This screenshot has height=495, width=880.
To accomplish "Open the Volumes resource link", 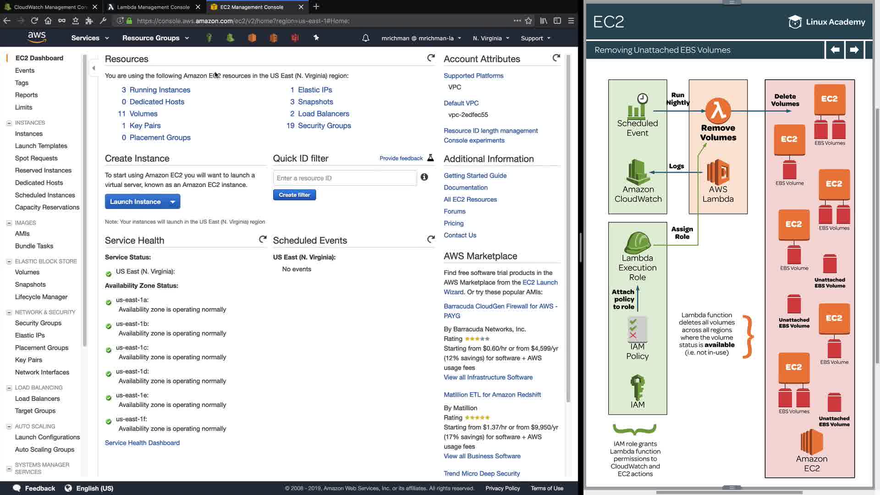I will [143, 114].
